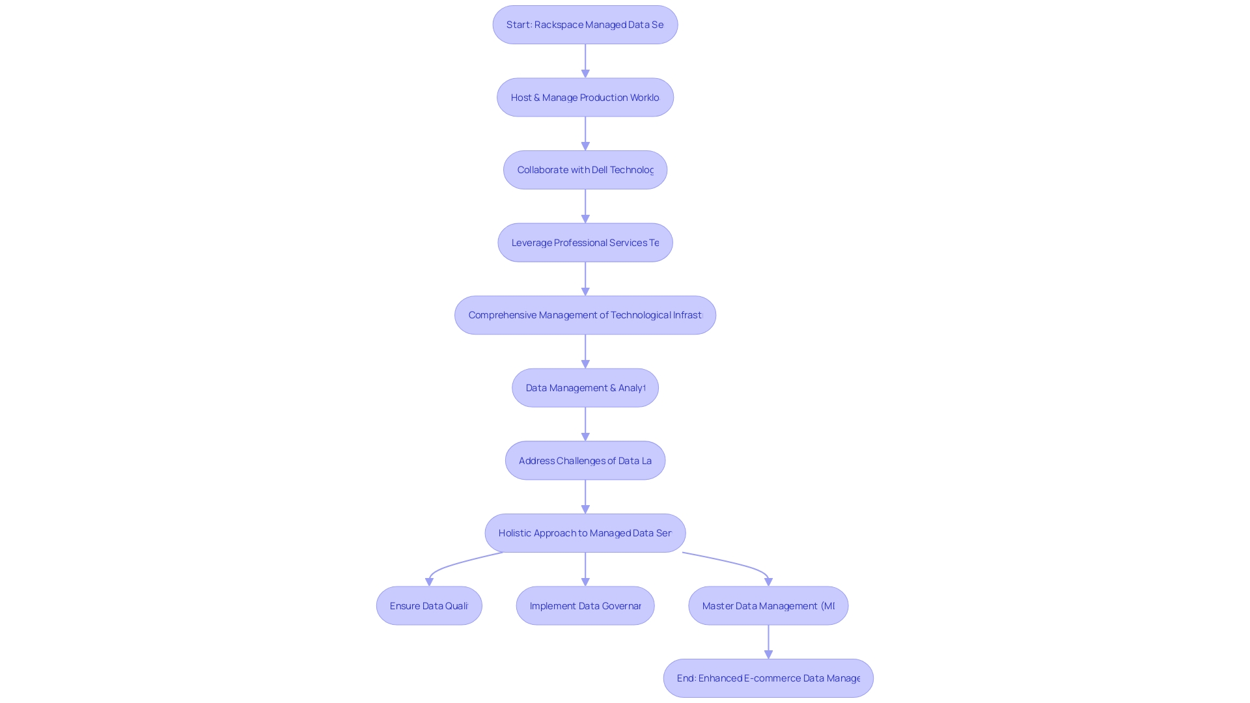Toggle visibility of Master Data Management node
Screen dimensions: 1250x703
point(768,605)
